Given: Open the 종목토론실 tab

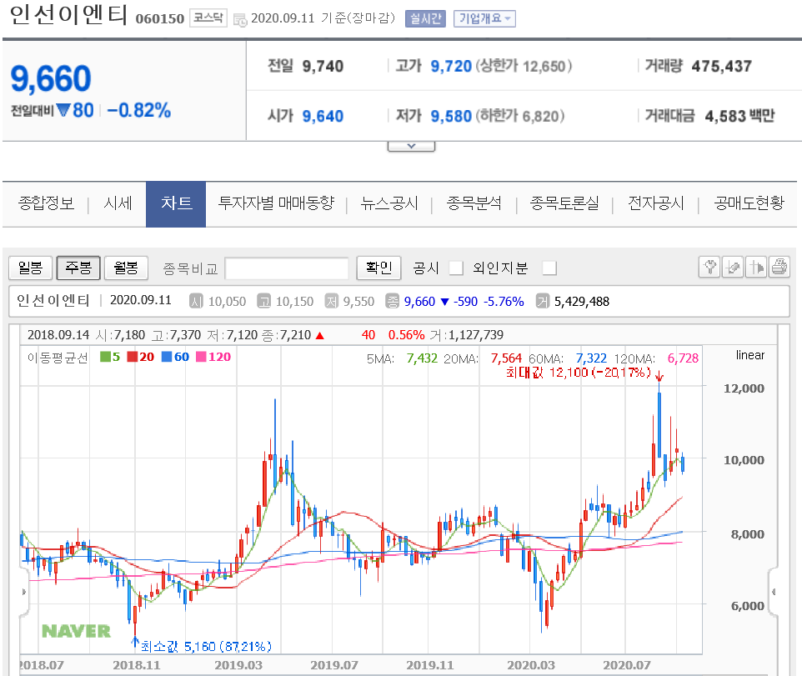Looking at the screenshot, I should (x=564, y=203).
